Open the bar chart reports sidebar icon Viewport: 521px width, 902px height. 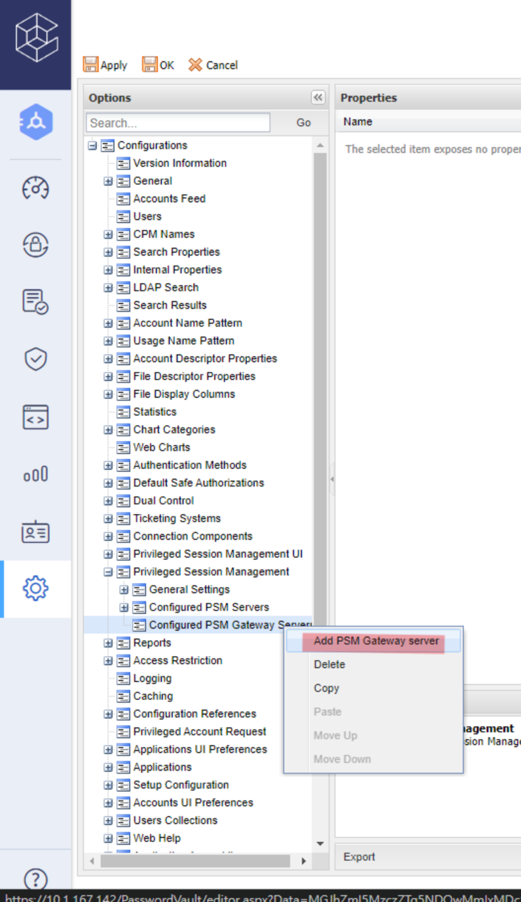(36, 474)
